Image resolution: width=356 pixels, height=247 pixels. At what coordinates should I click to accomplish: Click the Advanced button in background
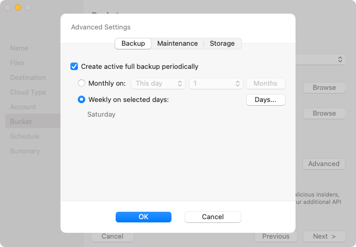tap(324, 164)
